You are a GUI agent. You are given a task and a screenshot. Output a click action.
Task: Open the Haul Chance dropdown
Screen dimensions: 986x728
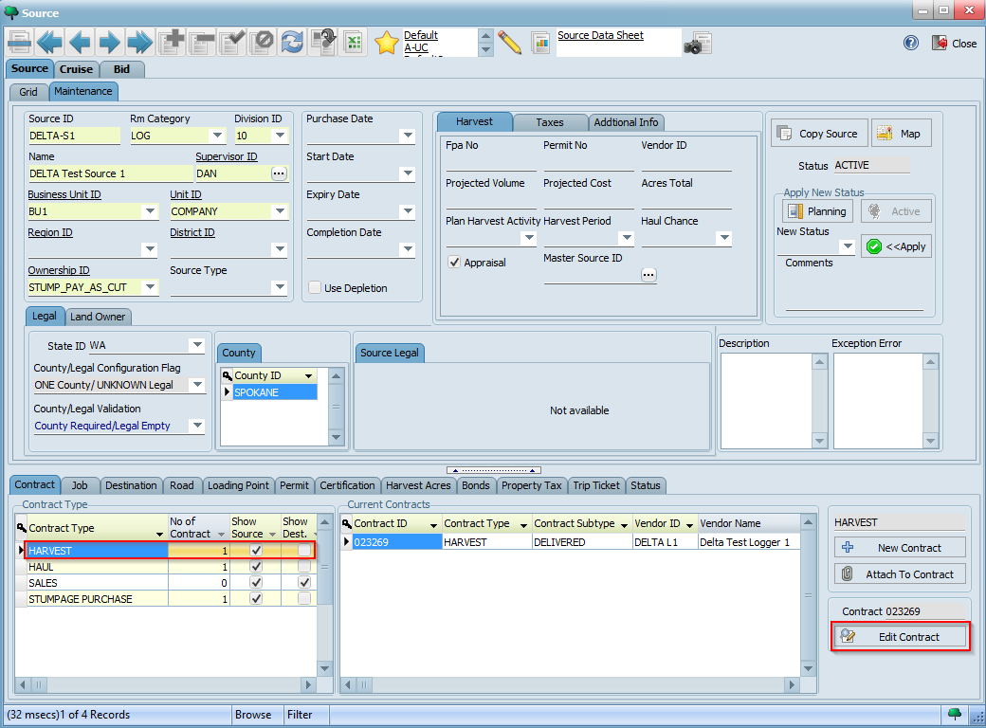pos(724,238)
